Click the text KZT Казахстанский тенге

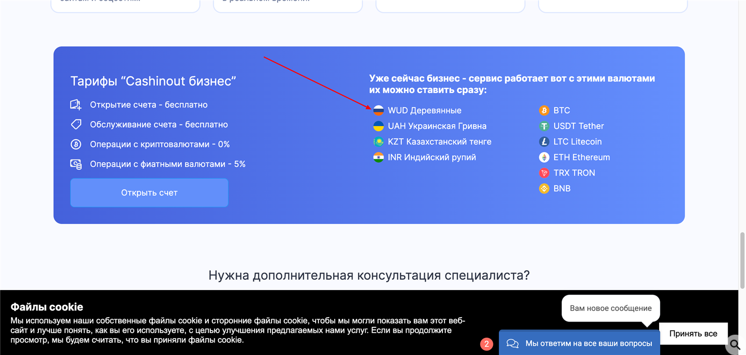click(x=440, y=142)
